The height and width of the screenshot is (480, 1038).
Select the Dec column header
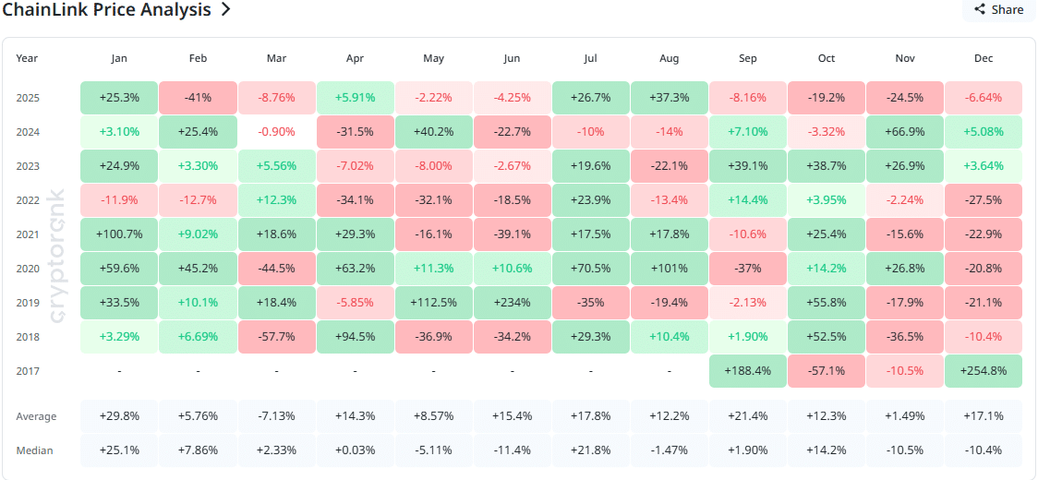984,58
